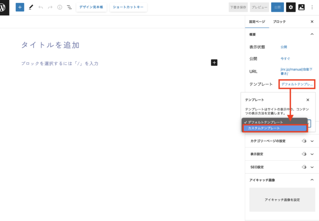Switch to the 固定ページ tab
Screen dimensions: 319x221
click(257, 21)
